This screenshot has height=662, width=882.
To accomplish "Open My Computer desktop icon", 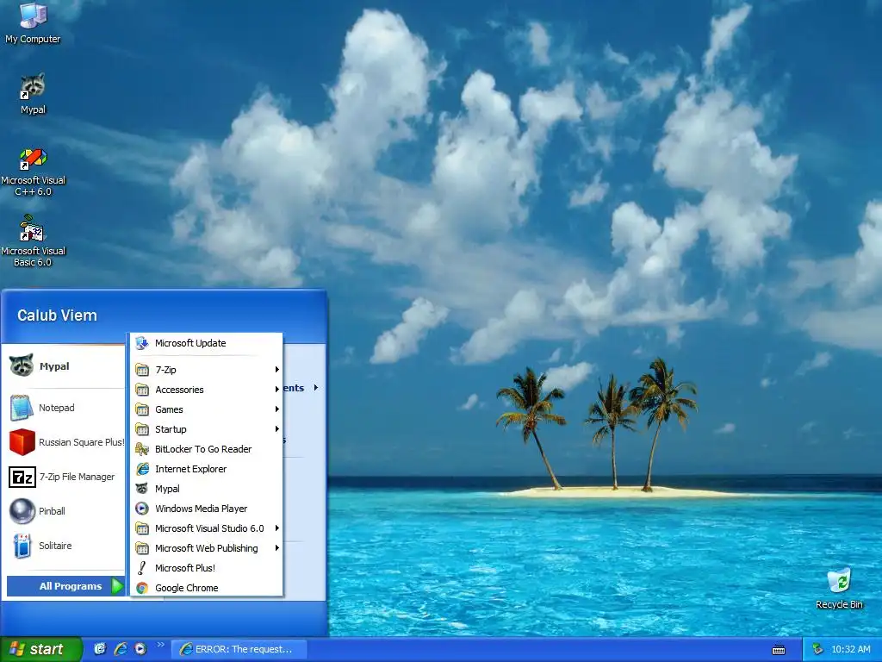I will [33, 23].
